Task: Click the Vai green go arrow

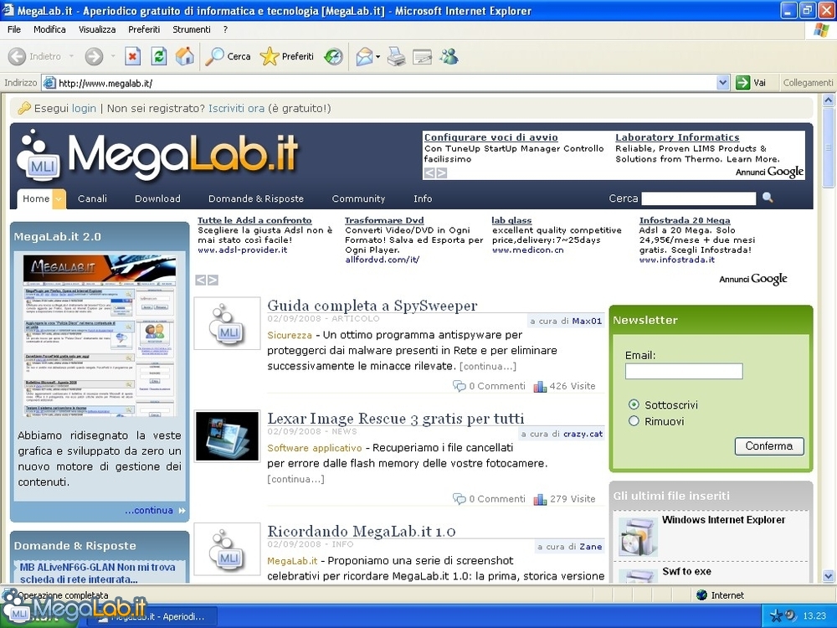Action: 742,83
